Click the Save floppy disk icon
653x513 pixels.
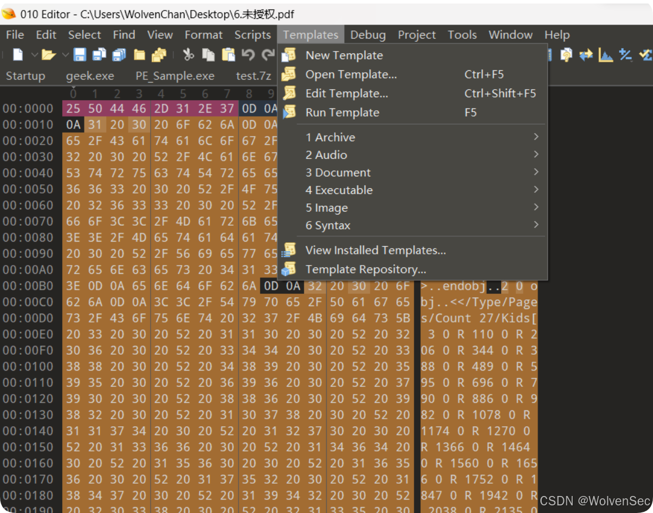click(x=80, y=55)
